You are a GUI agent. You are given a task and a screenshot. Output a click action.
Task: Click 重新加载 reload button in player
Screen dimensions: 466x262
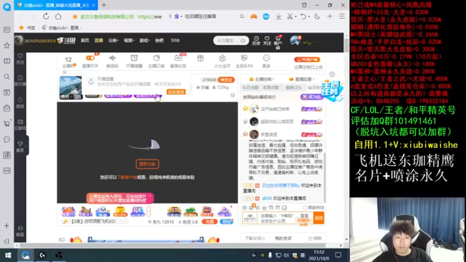tap(147, 164)
